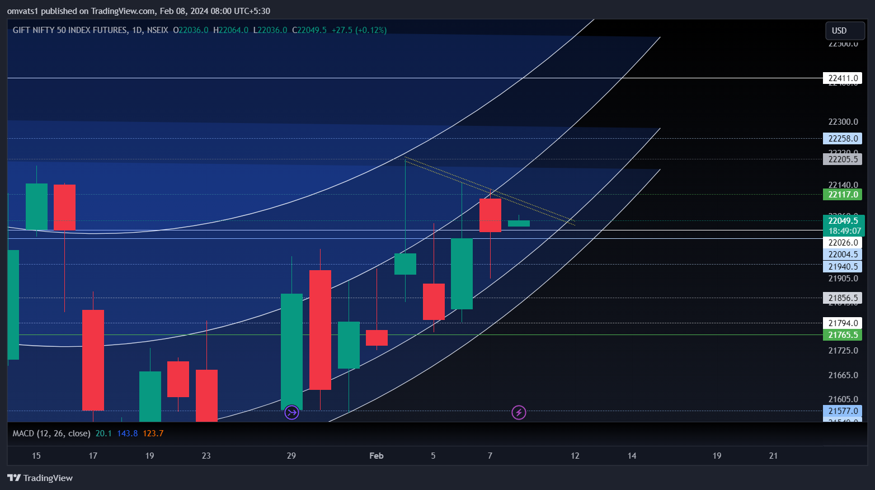This screenshot has height=490, width=875.
Task: Click the 15 date label on time axis
Action: click(36, 456)
